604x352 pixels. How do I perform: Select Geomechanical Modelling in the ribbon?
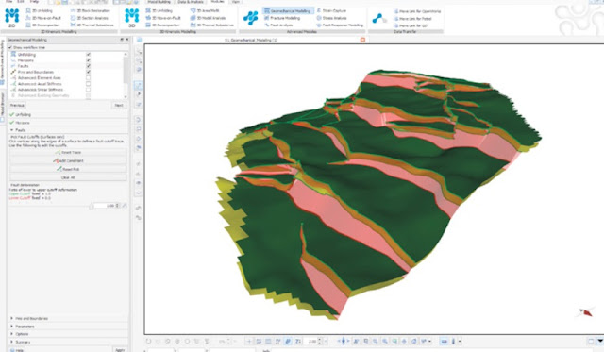coord(288,10)
